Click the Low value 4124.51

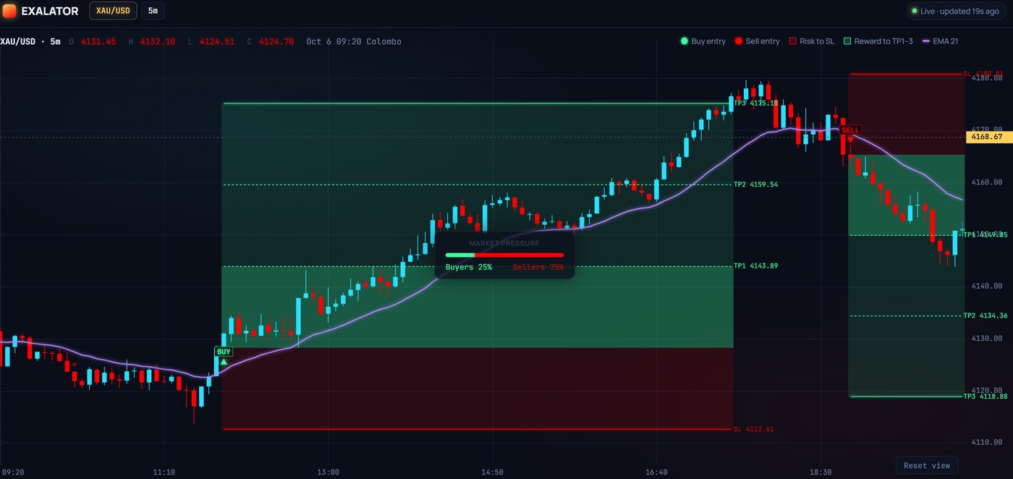[216, 42]
